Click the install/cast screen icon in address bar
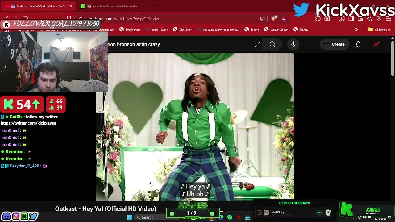 (263, 18)
